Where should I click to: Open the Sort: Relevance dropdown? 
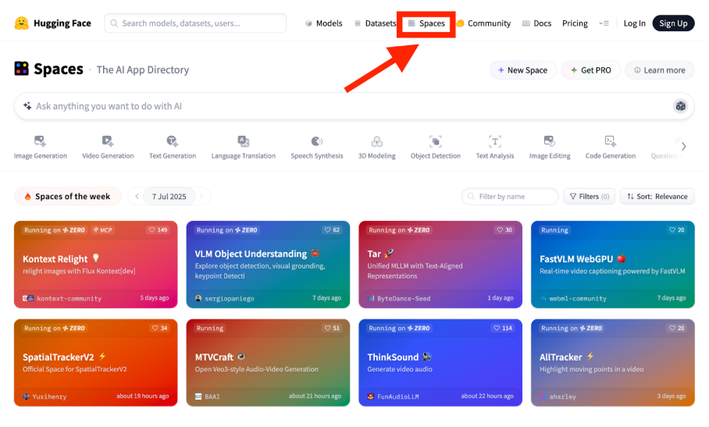[657, 197]
